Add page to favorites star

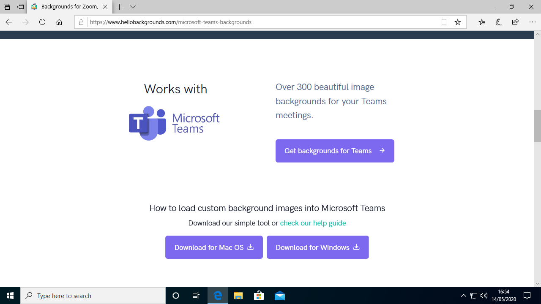point(458,22)
